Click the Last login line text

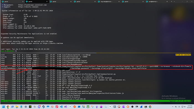(x=25, y=49)
